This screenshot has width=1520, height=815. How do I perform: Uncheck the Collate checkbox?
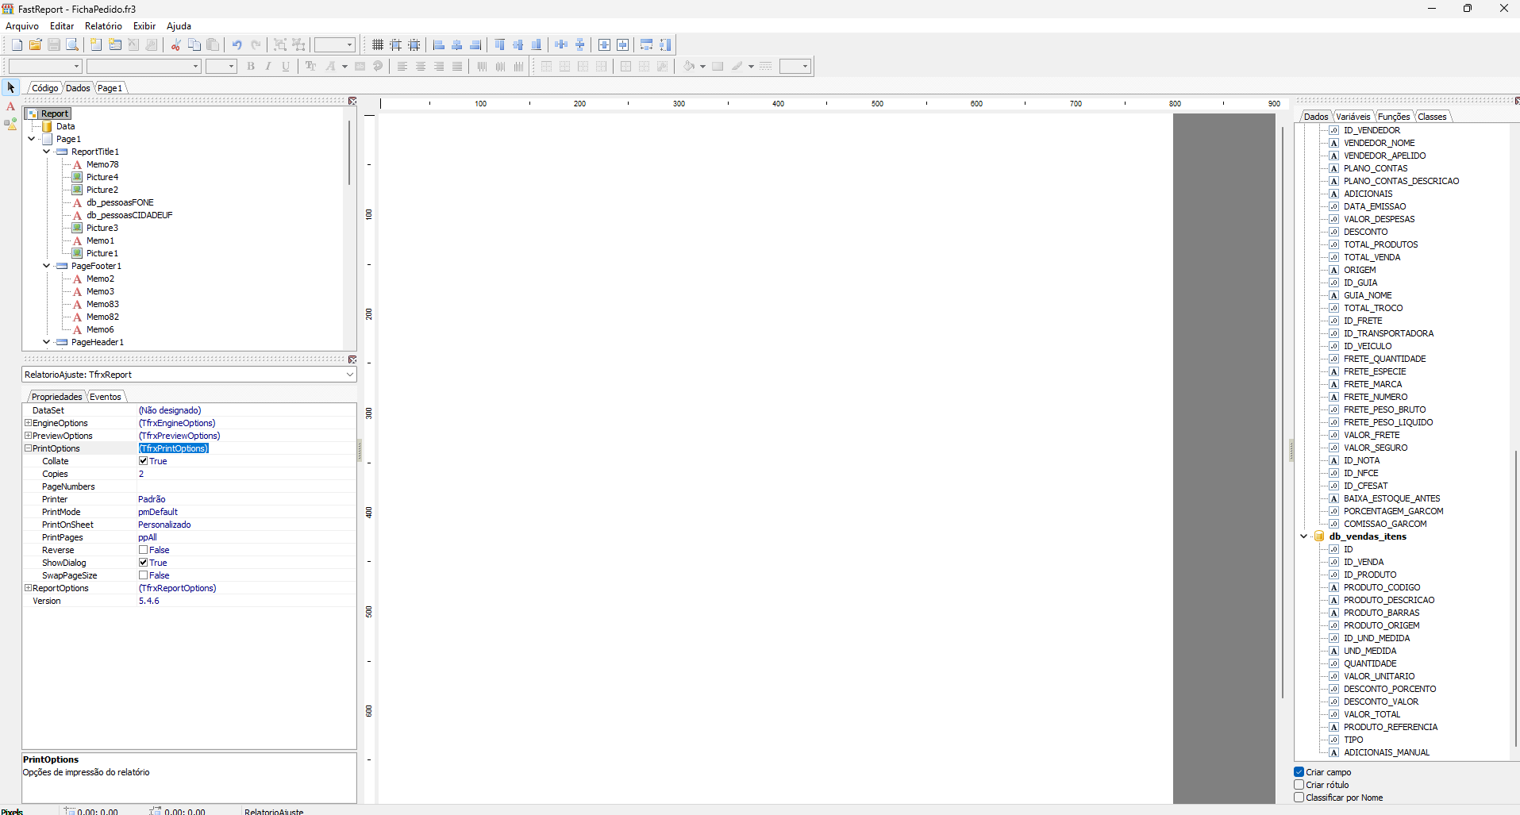click(144, 461)
